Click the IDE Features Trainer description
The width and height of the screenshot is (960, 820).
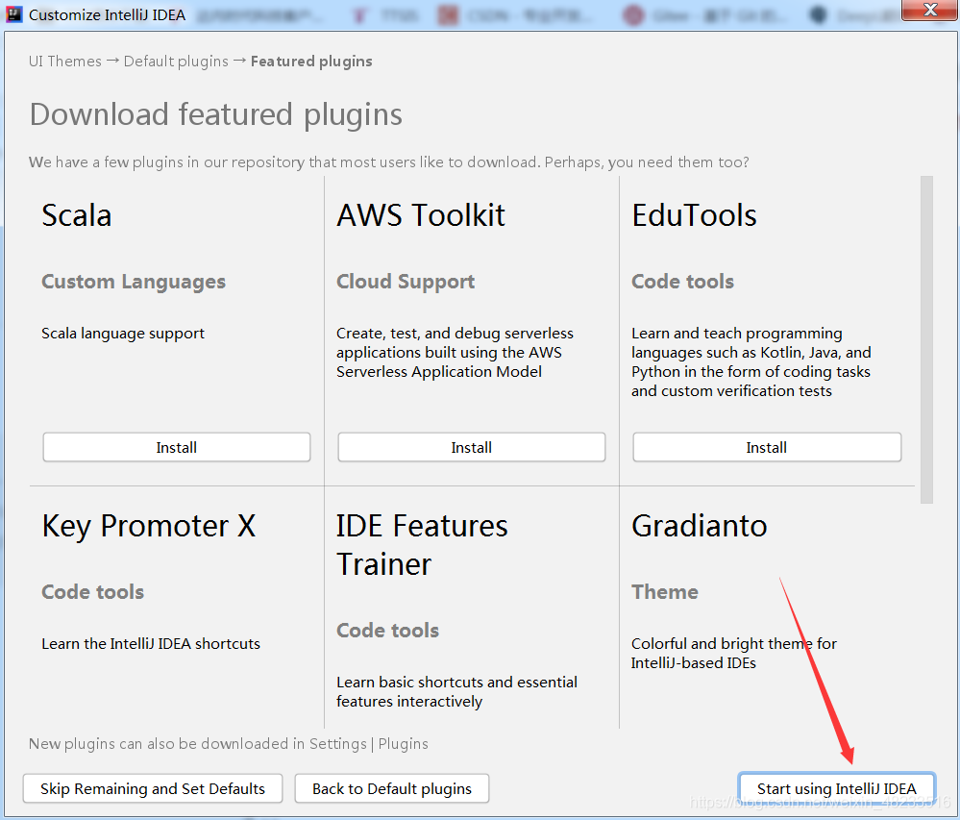(x=456, y=692)
